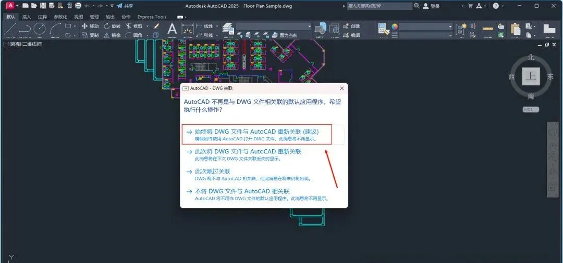Click the 共享 share button
The width and height of the screenshot is (563, 263).
(125, 6)
